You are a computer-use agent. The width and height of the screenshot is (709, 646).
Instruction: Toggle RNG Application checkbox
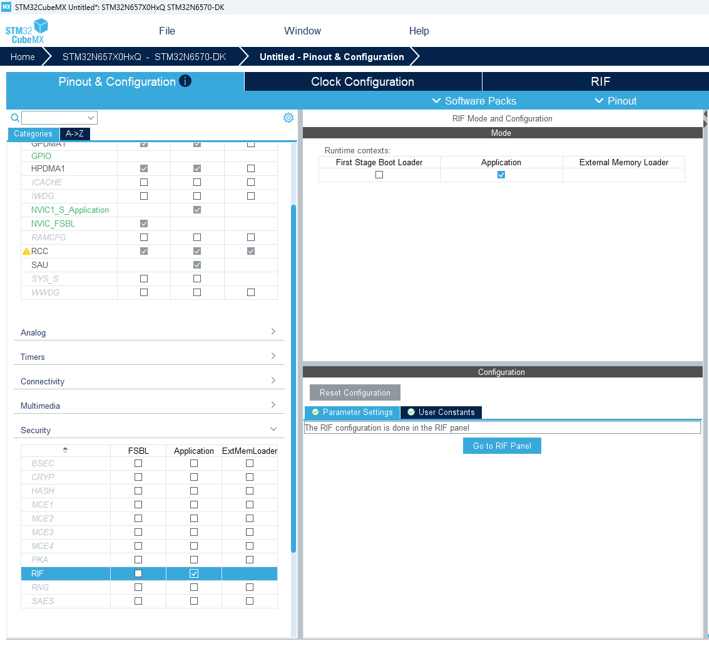point(194,587)
